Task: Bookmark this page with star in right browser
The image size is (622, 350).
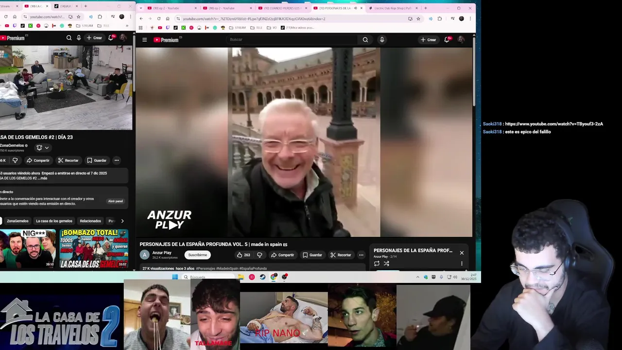Action: click(418, 18)
